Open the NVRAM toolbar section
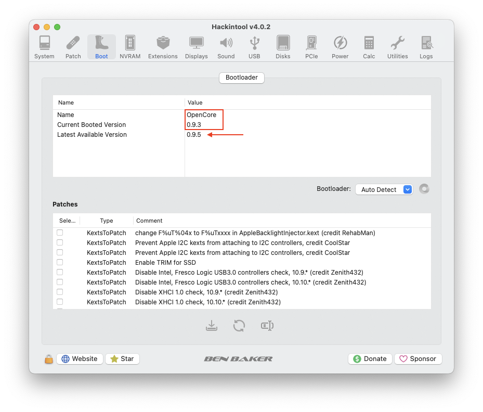 pyautogui.click(x=130, y=47)
